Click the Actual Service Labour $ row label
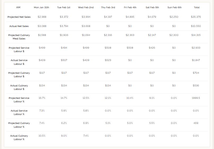This screenshot has width=214, height=149. [19, 62]
